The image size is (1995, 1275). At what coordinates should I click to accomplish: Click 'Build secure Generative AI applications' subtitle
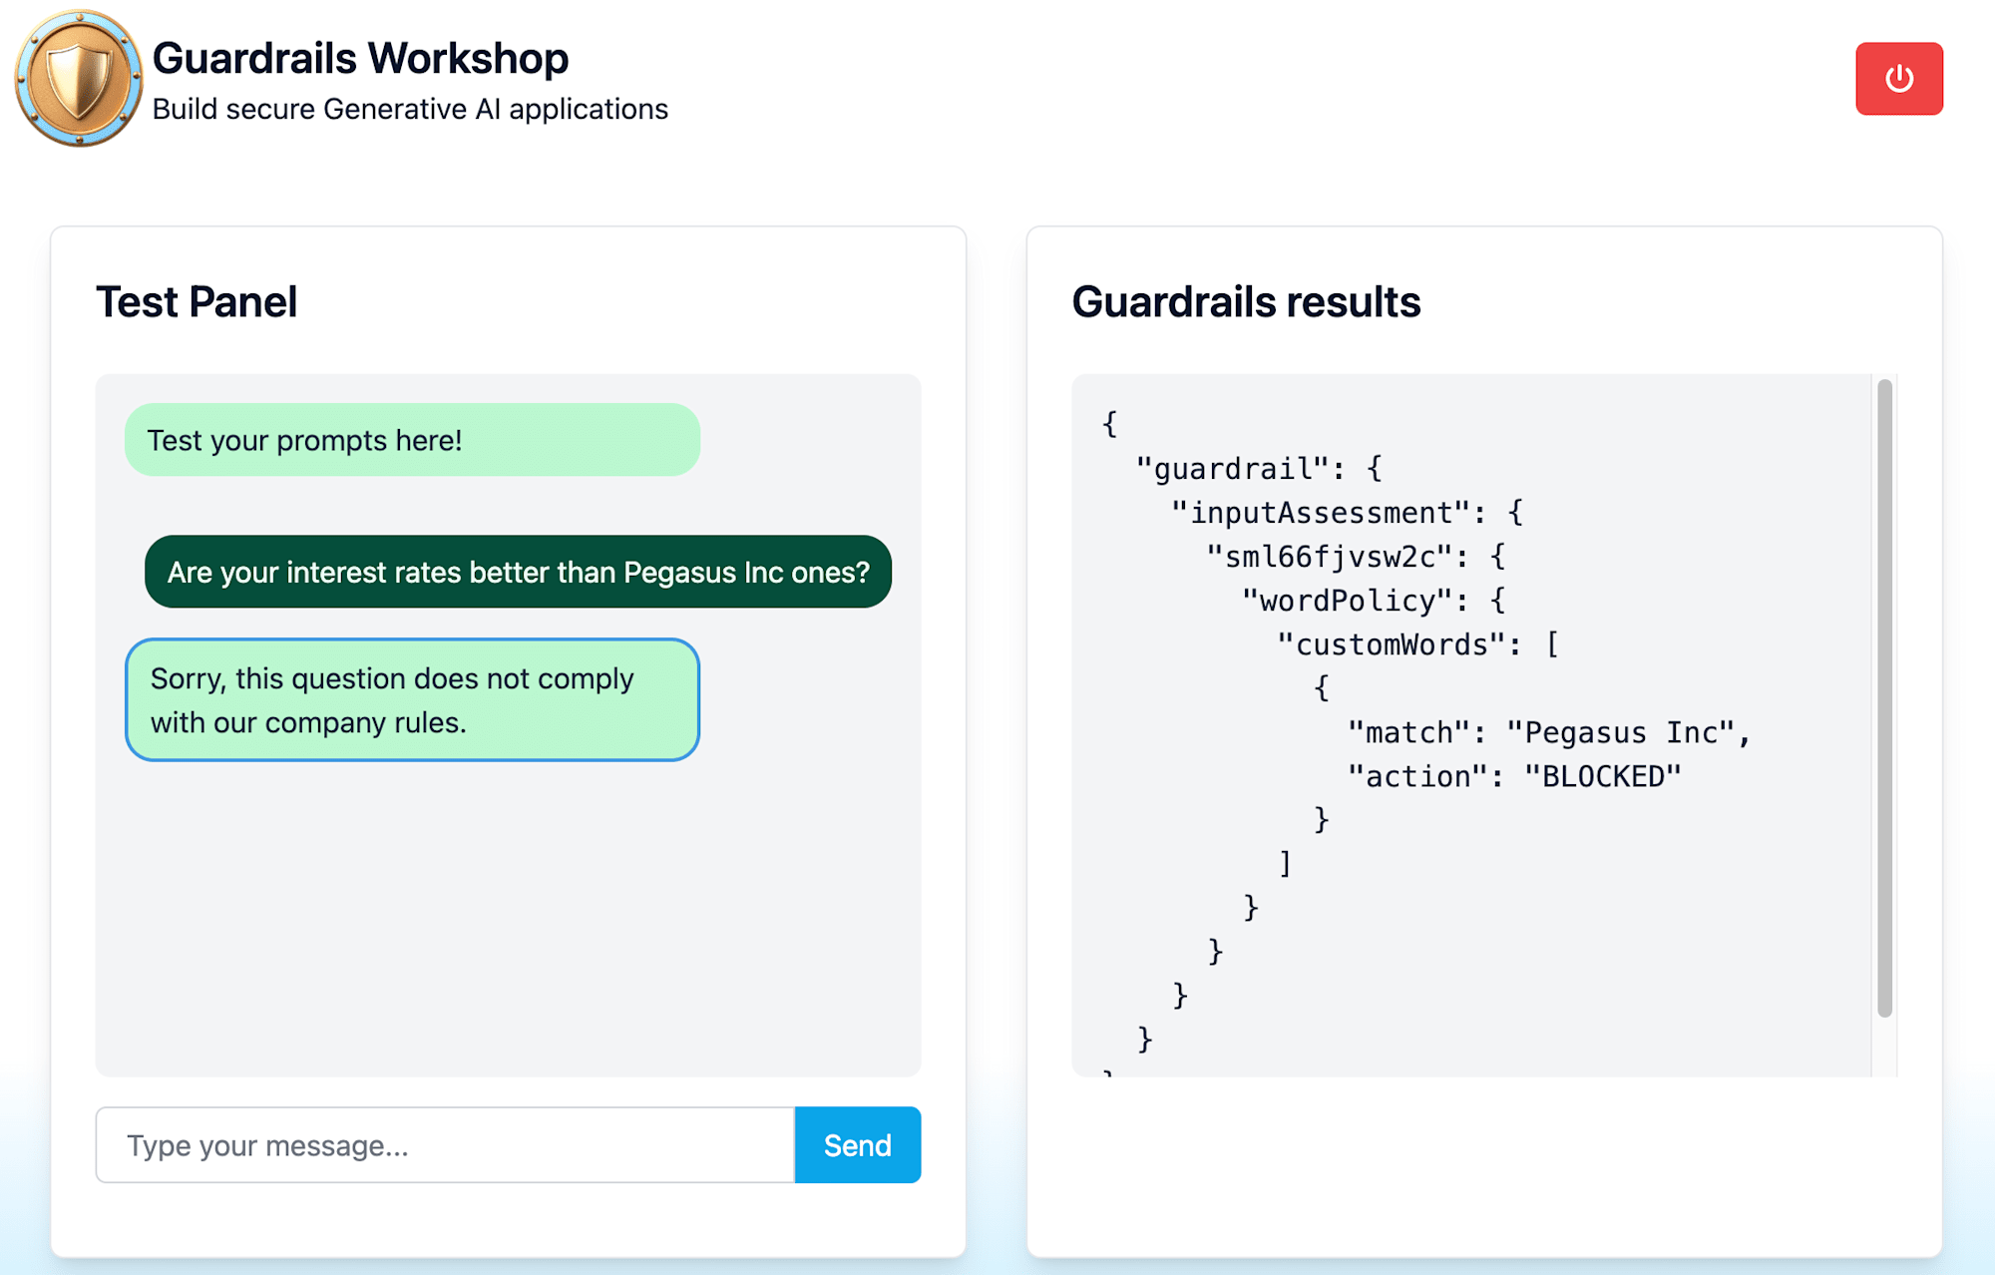(x=410, y=109)
